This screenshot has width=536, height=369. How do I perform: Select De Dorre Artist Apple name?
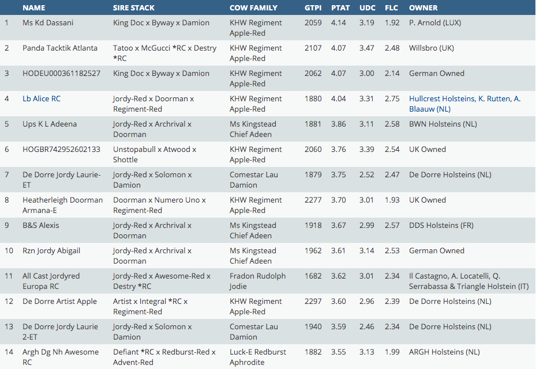click(x=59, y=302)
